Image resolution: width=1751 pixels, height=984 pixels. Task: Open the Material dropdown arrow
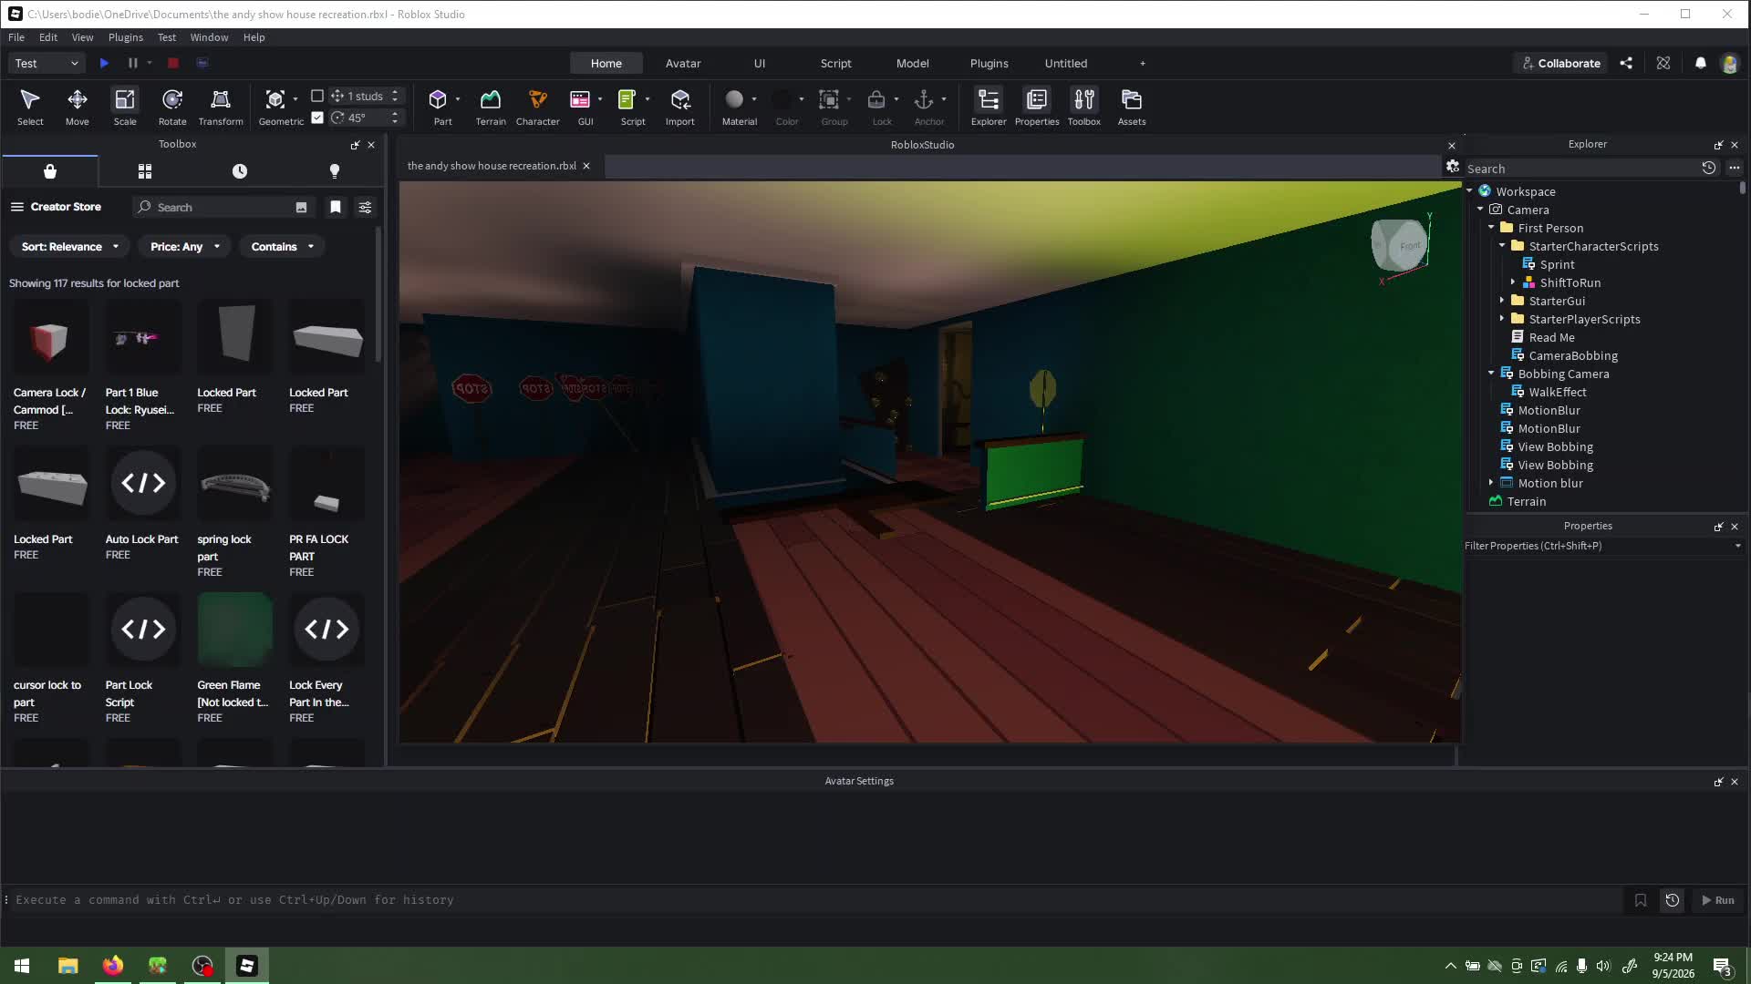[x=754, y=99]
